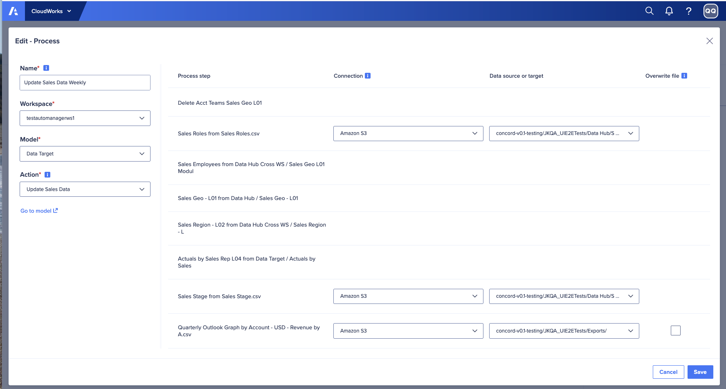Click the info icon next to Overwrite file
Viewport: 726px width, 389px height.
[x=684, y=76]
